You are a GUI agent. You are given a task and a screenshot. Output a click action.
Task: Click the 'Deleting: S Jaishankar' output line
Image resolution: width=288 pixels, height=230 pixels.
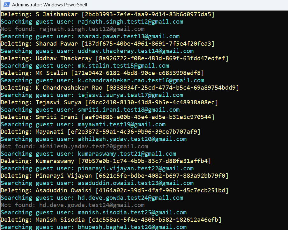[x=107, y=14]
